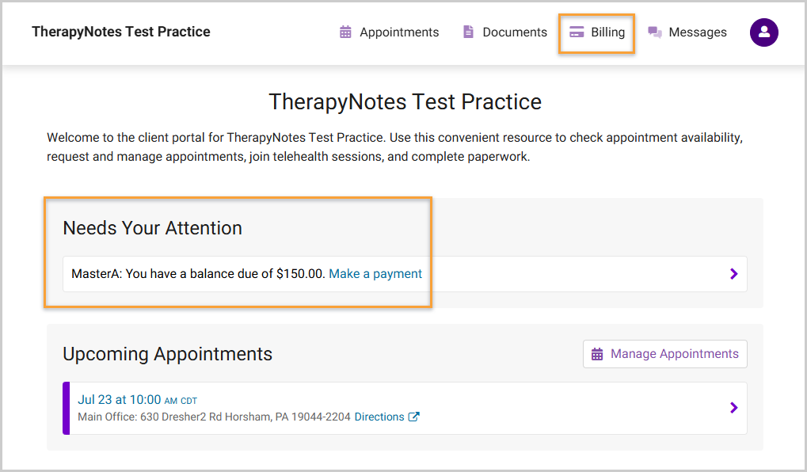Open the Jul 23 at 10:00 appointment
Screen dimensions: 807x472
[x=120, y=400]
